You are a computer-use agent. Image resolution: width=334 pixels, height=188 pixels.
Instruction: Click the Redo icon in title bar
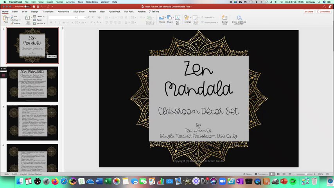pyautogui.click(x=48, y=7)
